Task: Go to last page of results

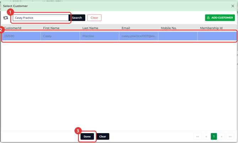Action: click(230, 137)
